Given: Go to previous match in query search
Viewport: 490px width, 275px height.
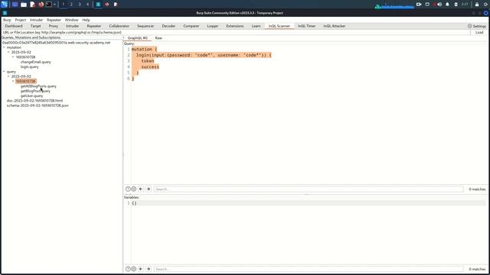Looking at the screenshot, I should [x=141, y=189].
